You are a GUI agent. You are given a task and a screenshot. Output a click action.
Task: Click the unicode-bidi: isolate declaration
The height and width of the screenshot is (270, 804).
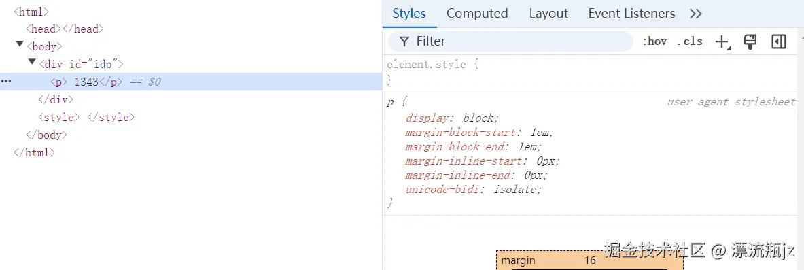coord(473,190)
